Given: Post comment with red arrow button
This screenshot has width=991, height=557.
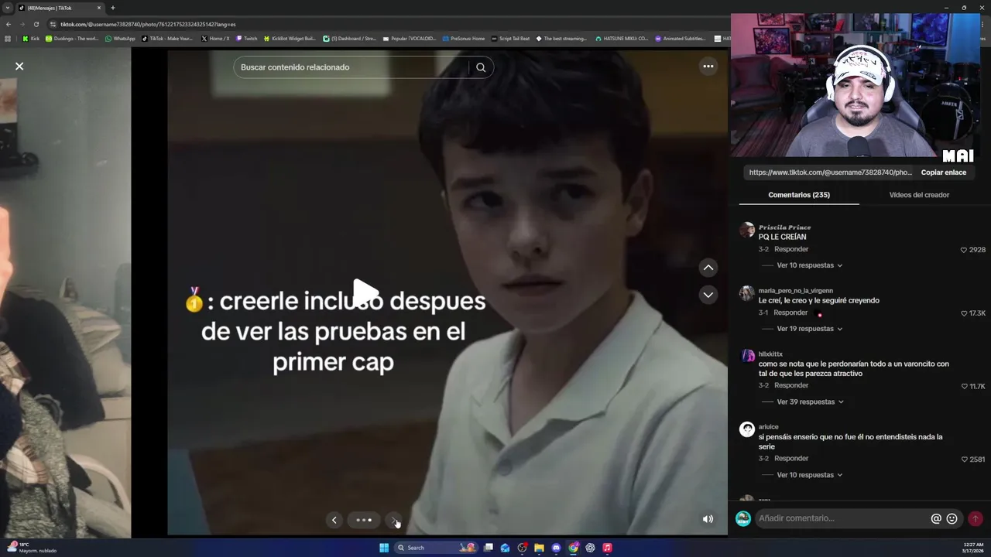Looking at the screenshot, I should 976,519.
